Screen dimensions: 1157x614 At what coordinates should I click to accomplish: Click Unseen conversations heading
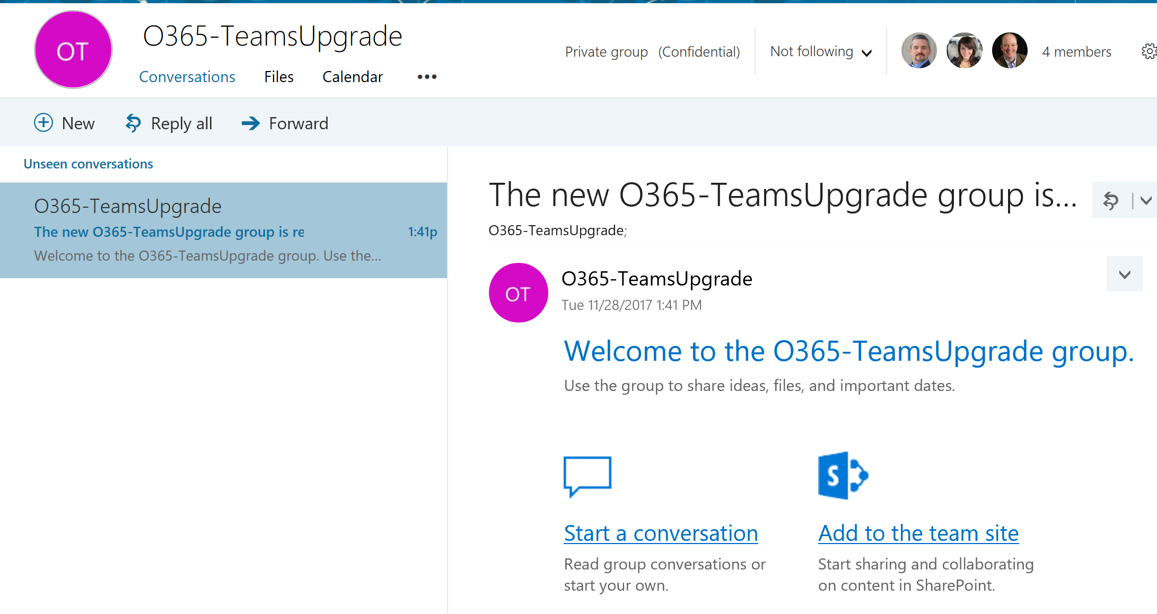pyautogui.click(x=88, y=164)
